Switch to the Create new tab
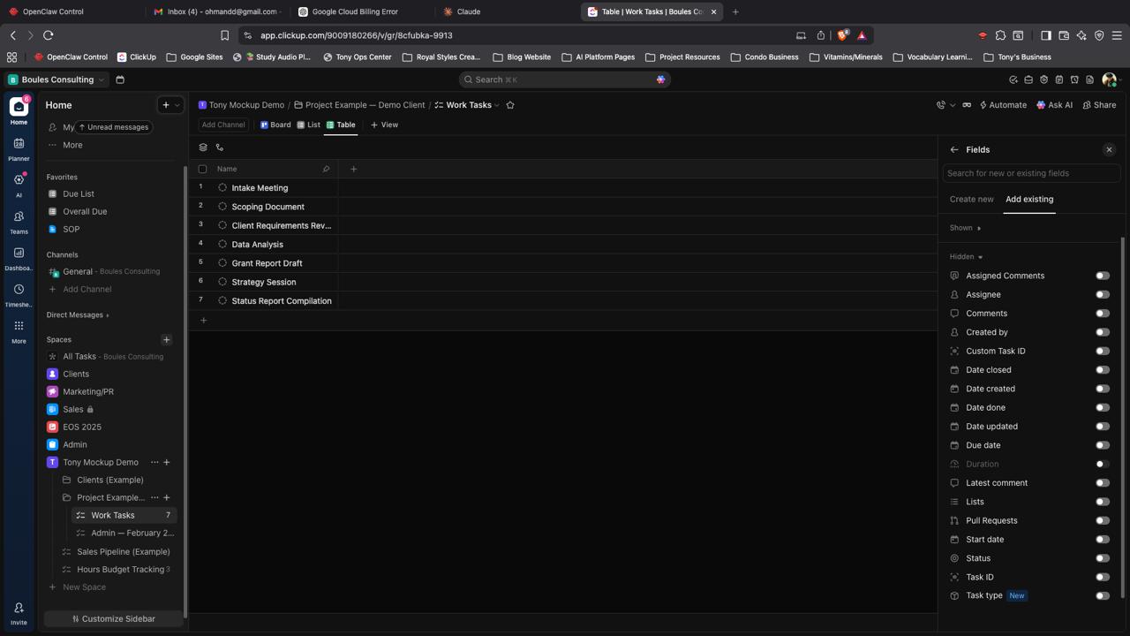The width and height of the screenshot is (1130, 636). pos(971,200)
